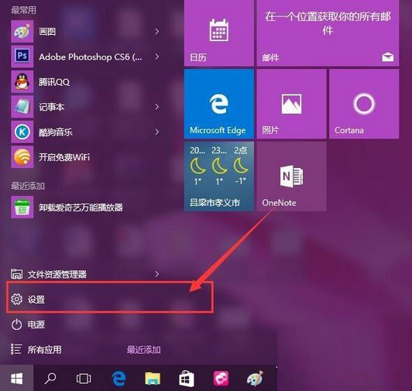
Task: Expand the 画图 jump list arrow
Action: tap(157, 32)
